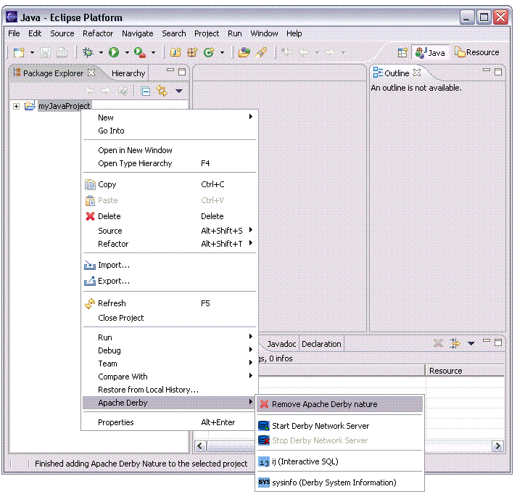Select the Java perspective button
This screenshot has height=497, width=517.
click(x=431, y=52)
